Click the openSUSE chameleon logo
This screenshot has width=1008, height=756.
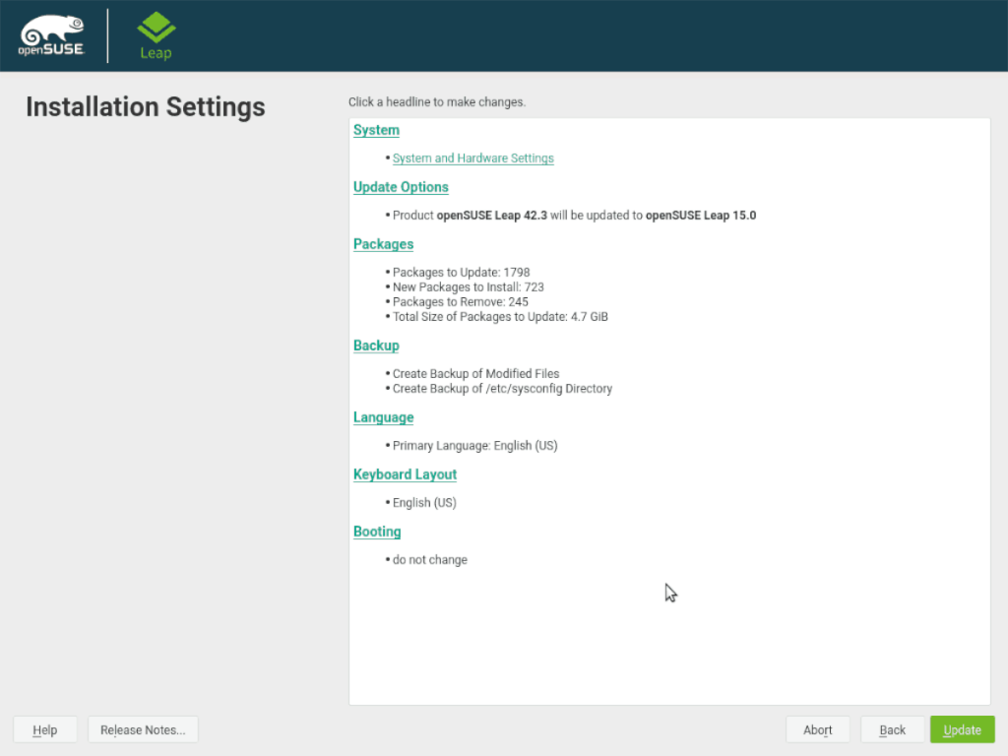coord(51,32)
